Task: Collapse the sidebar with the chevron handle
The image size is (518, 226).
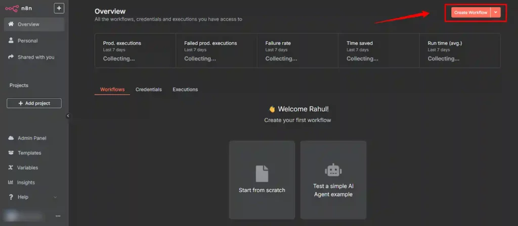Action: click(68, 116)
